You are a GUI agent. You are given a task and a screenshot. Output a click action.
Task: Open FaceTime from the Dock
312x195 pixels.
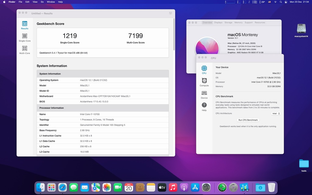(118, 187)
